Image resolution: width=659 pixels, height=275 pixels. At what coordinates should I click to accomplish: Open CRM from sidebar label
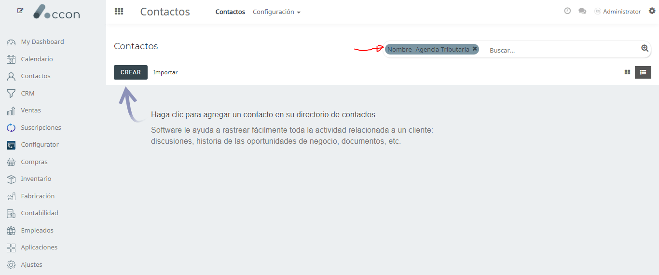pyautogui.click(x=27, y=94)
